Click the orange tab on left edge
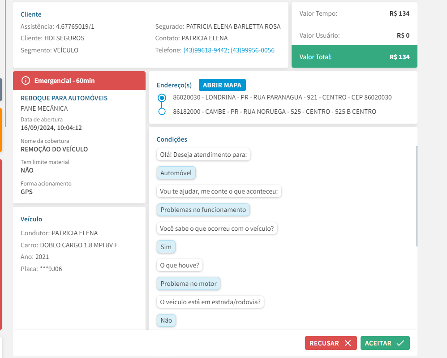The height and width of the screenshot is (358, 447). (1, 130)
